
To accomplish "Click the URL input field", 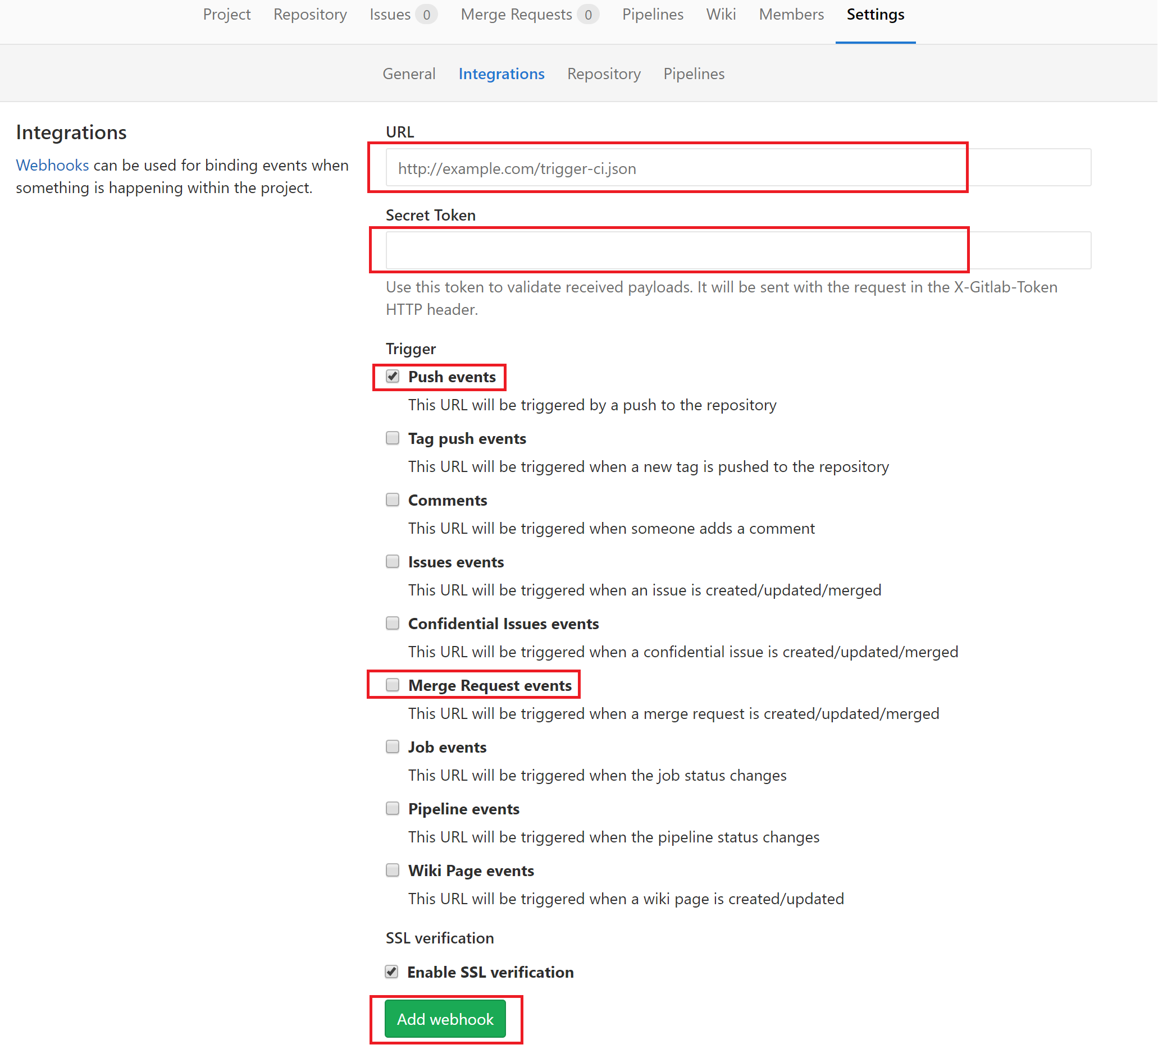I will pyautogui.click(x=738, y=168).
